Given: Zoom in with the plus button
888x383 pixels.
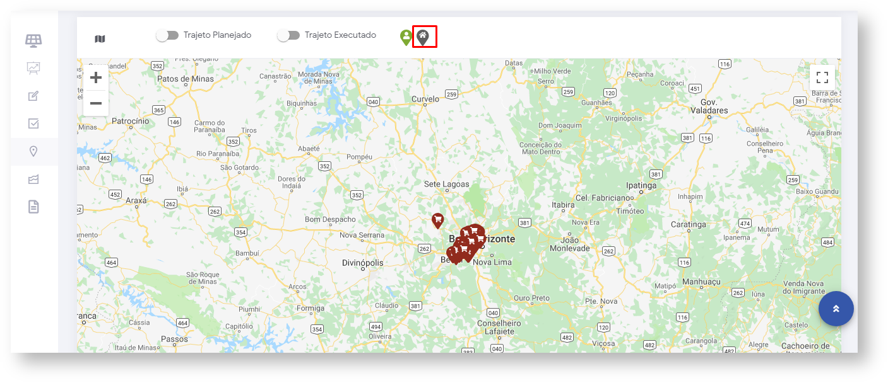Looking at the screenshot, I should (x=96, y=77).
